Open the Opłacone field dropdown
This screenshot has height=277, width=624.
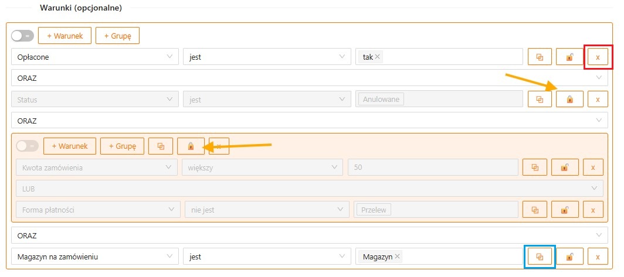94,57
